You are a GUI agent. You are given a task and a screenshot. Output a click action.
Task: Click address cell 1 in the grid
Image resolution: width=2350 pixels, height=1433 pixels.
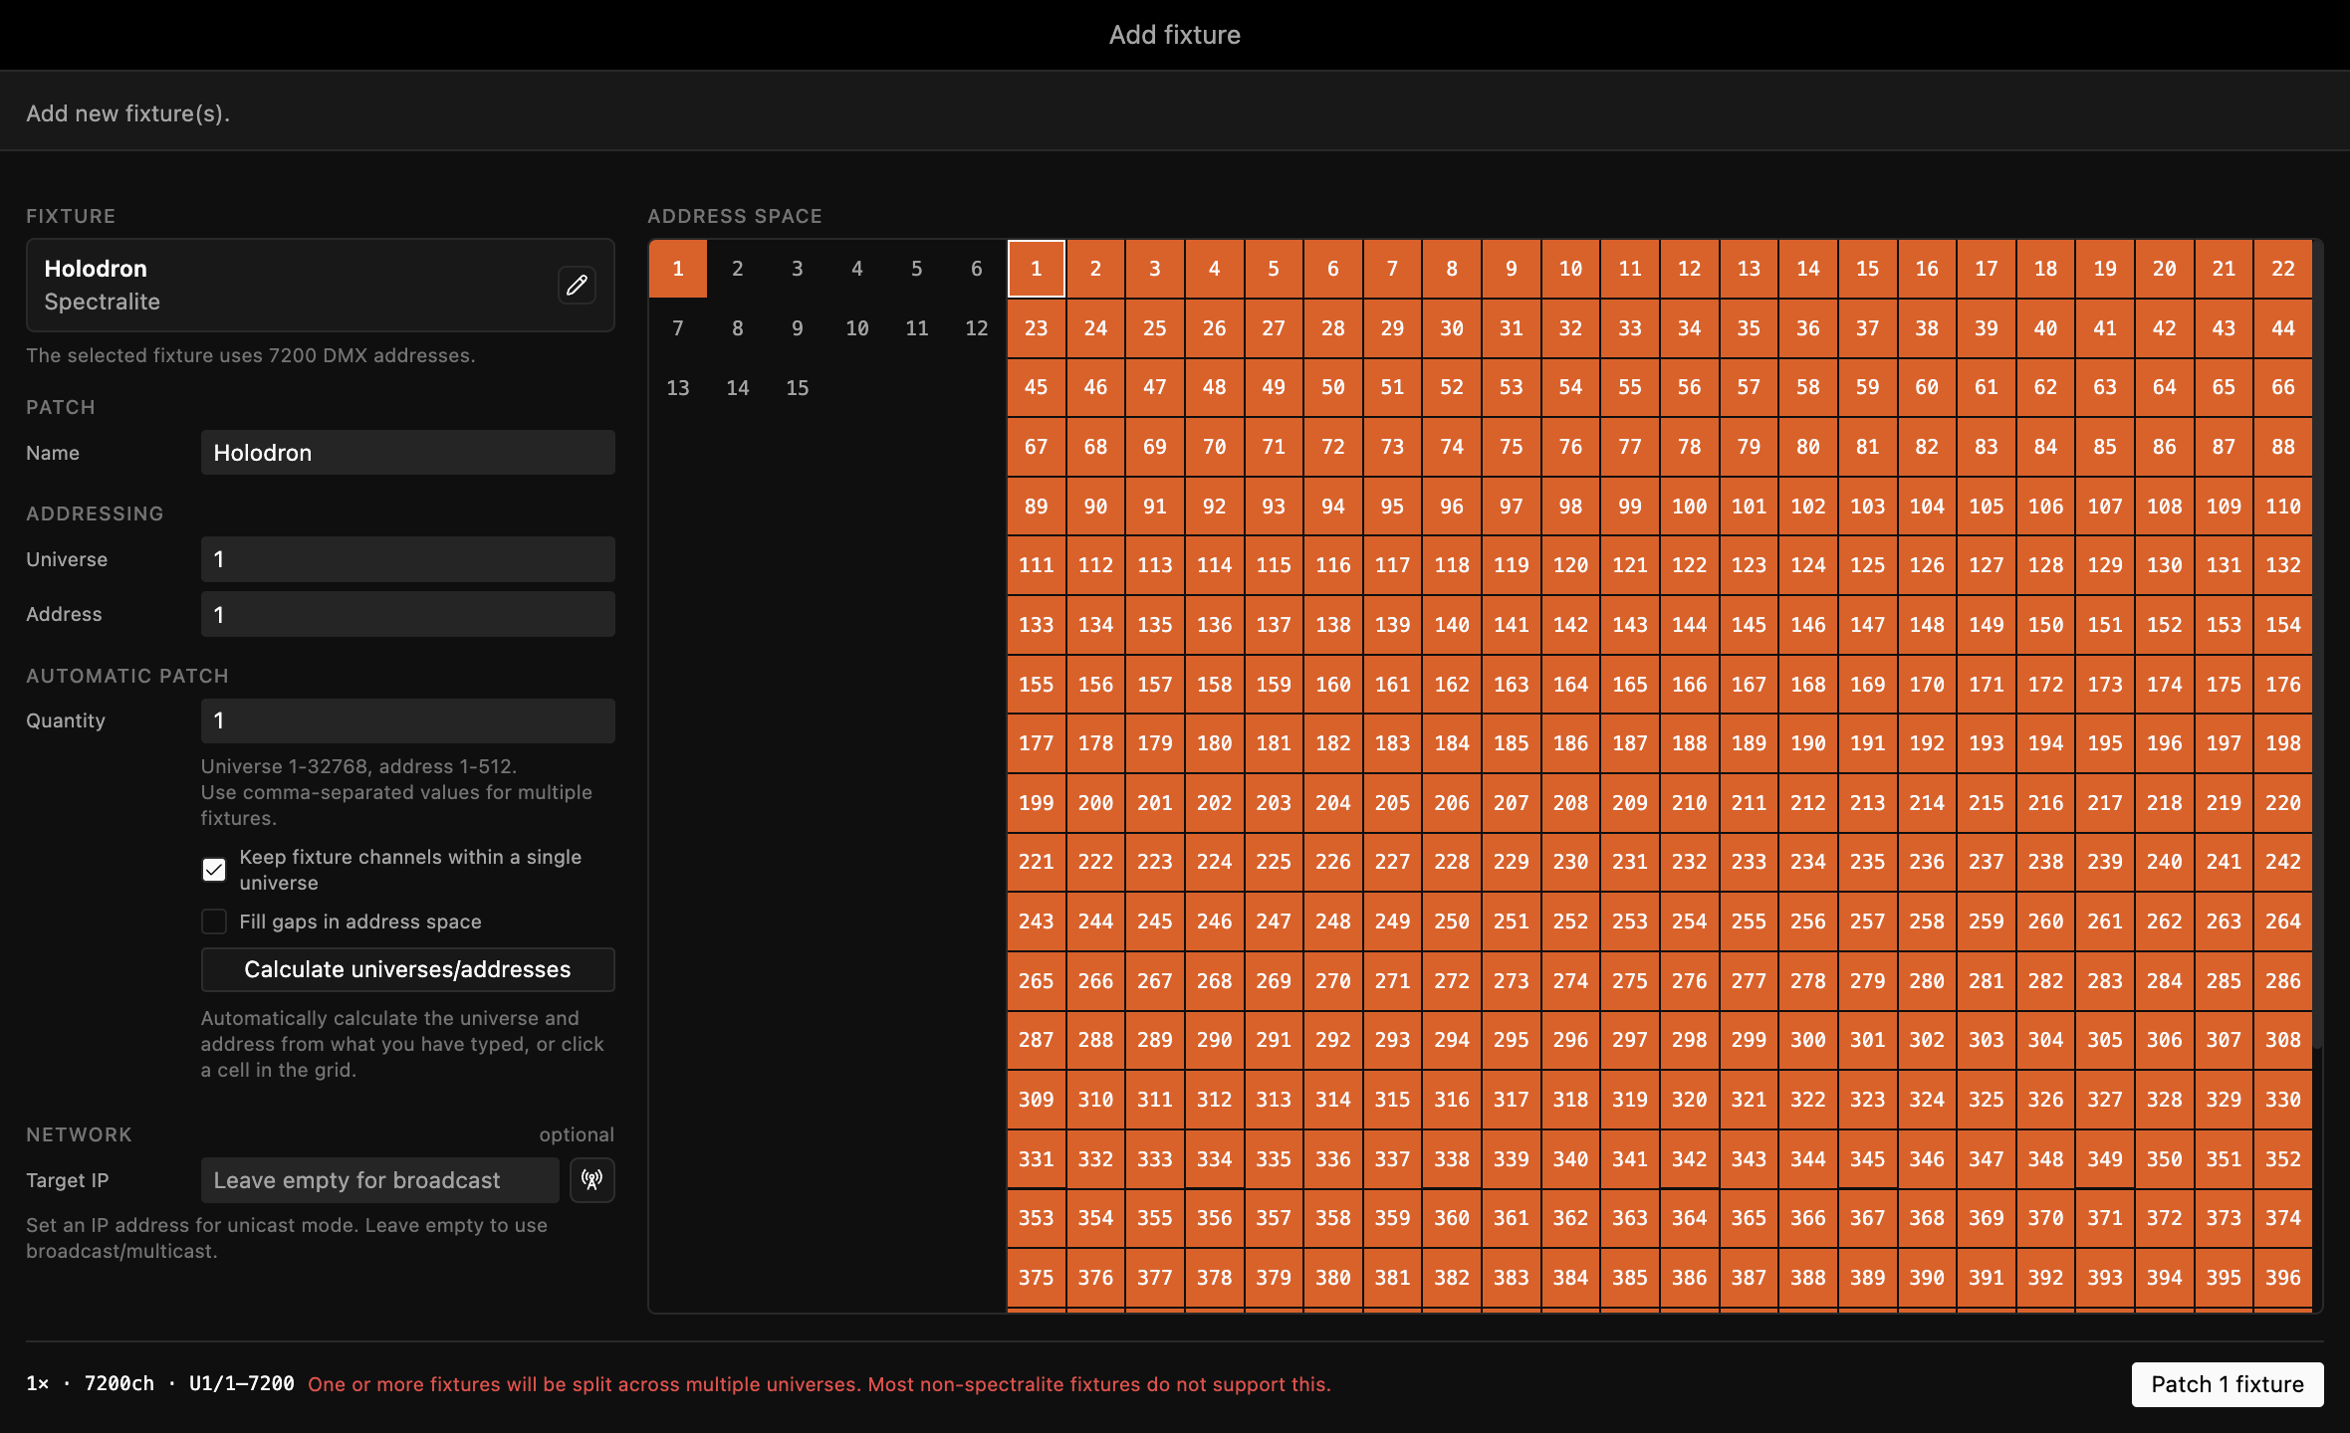(x=1037, y=269)
